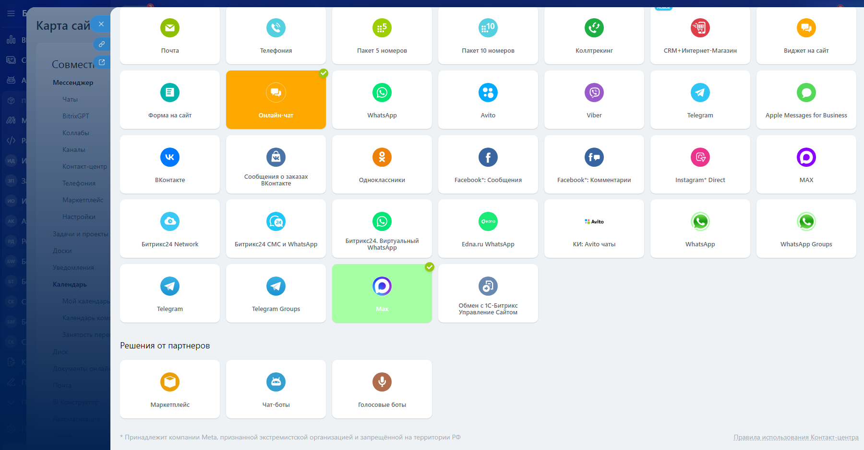
Task: Open slider in new window icon
Action: (102, 62)
